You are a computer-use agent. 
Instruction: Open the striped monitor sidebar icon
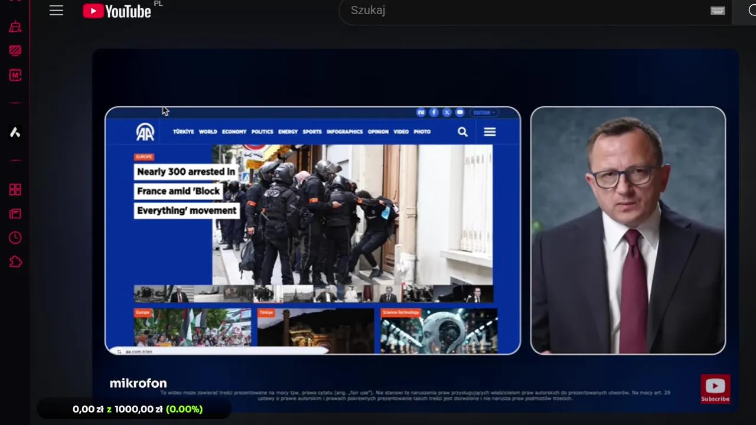coord(15,51)
